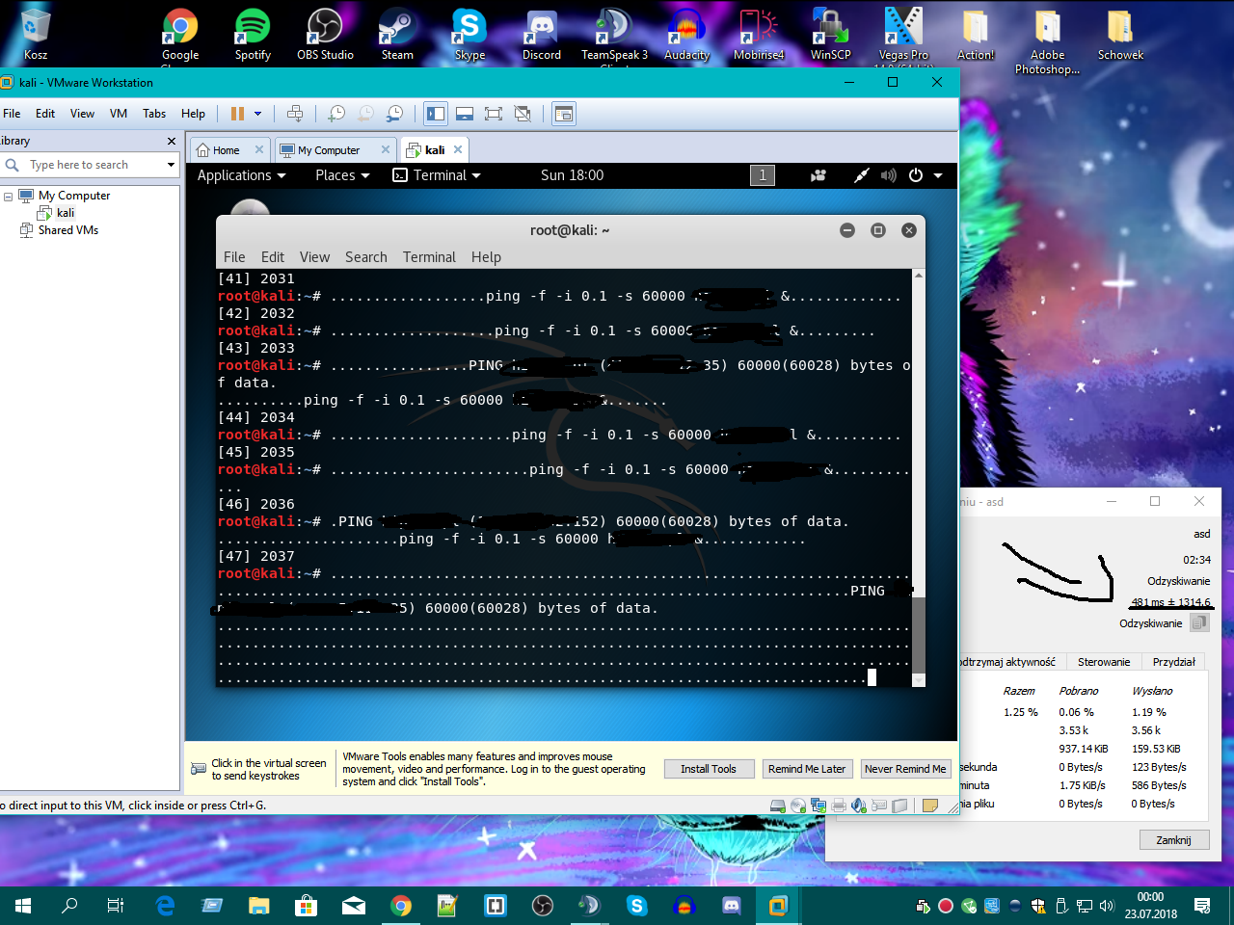Open the Tabs menu in VMware
Image resolution: width=1234 pixels, height=925 pixels.
tap(154, 114)
